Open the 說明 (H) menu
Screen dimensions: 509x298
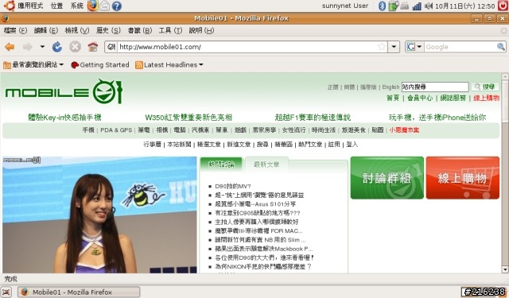click(x=201, y=30)
